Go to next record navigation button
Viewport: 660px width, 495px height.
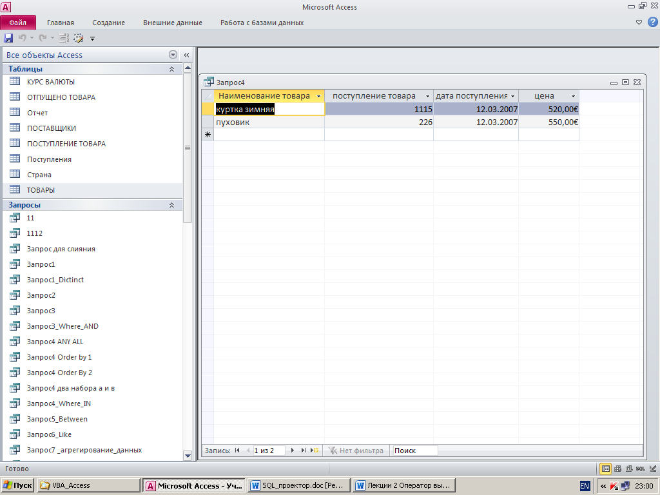[x=293, y=451]
